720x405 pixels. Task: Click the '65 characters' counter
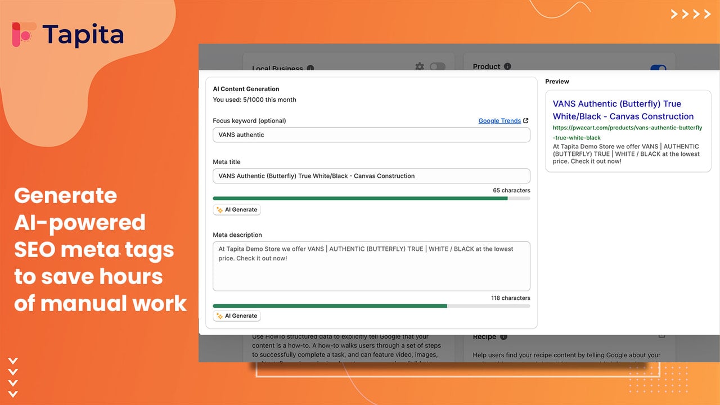click(x=511, y=190)
